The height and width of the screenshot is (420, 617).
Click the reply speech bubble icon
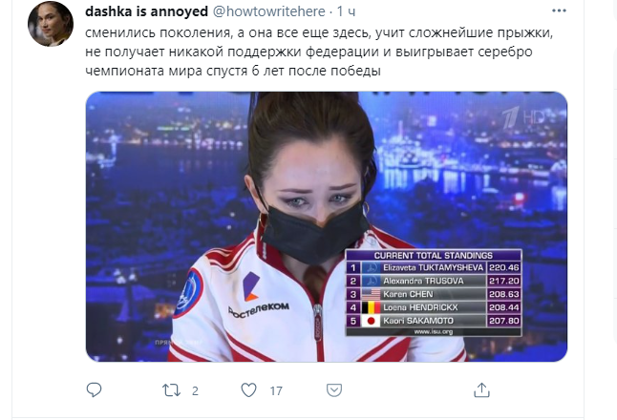pyautogui.click(x=94, y=390)
